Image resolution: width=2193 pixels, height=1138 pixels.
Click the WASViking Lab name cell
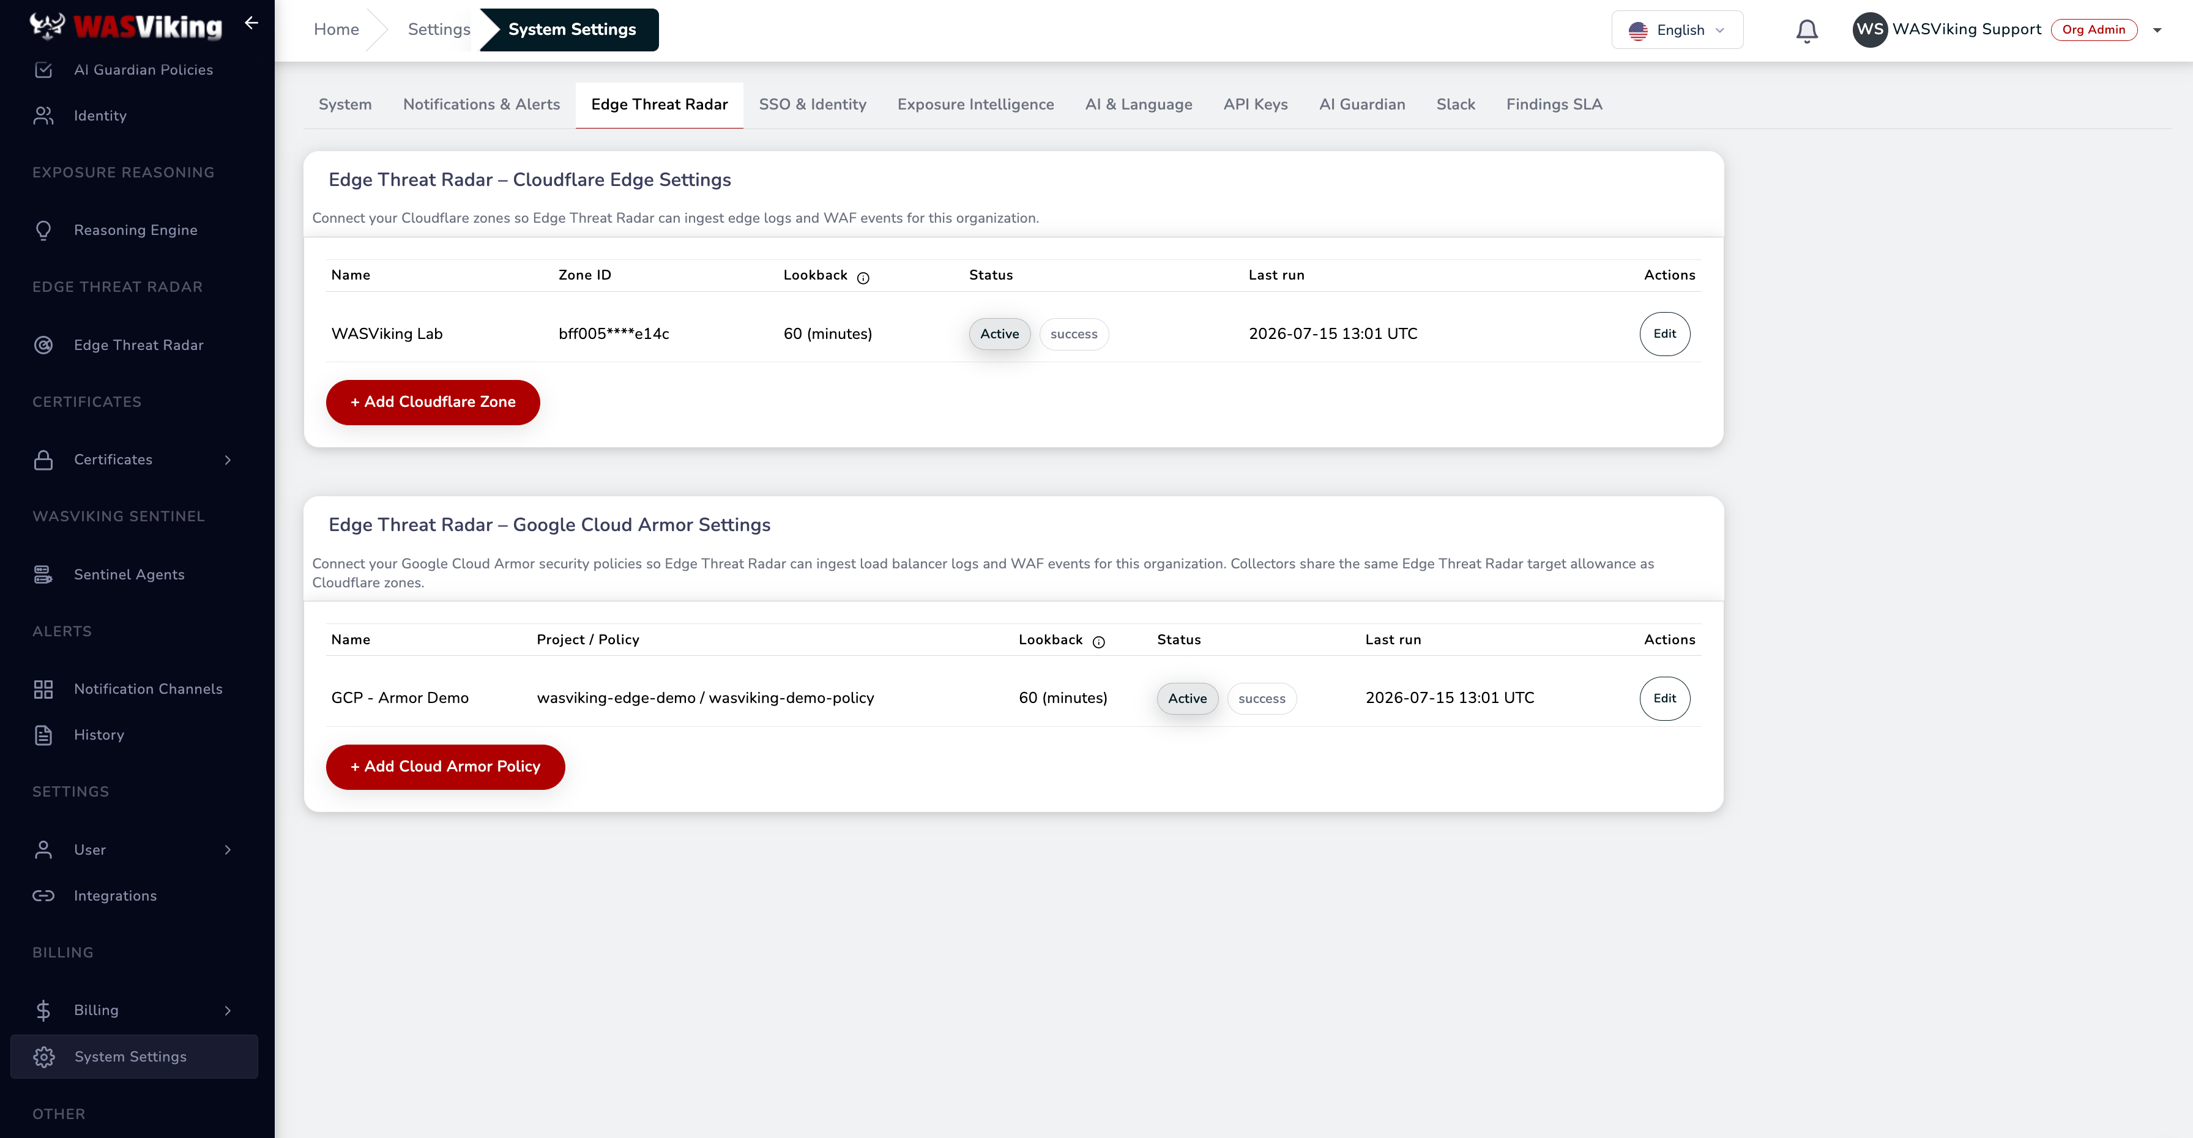tap(387, 333)
